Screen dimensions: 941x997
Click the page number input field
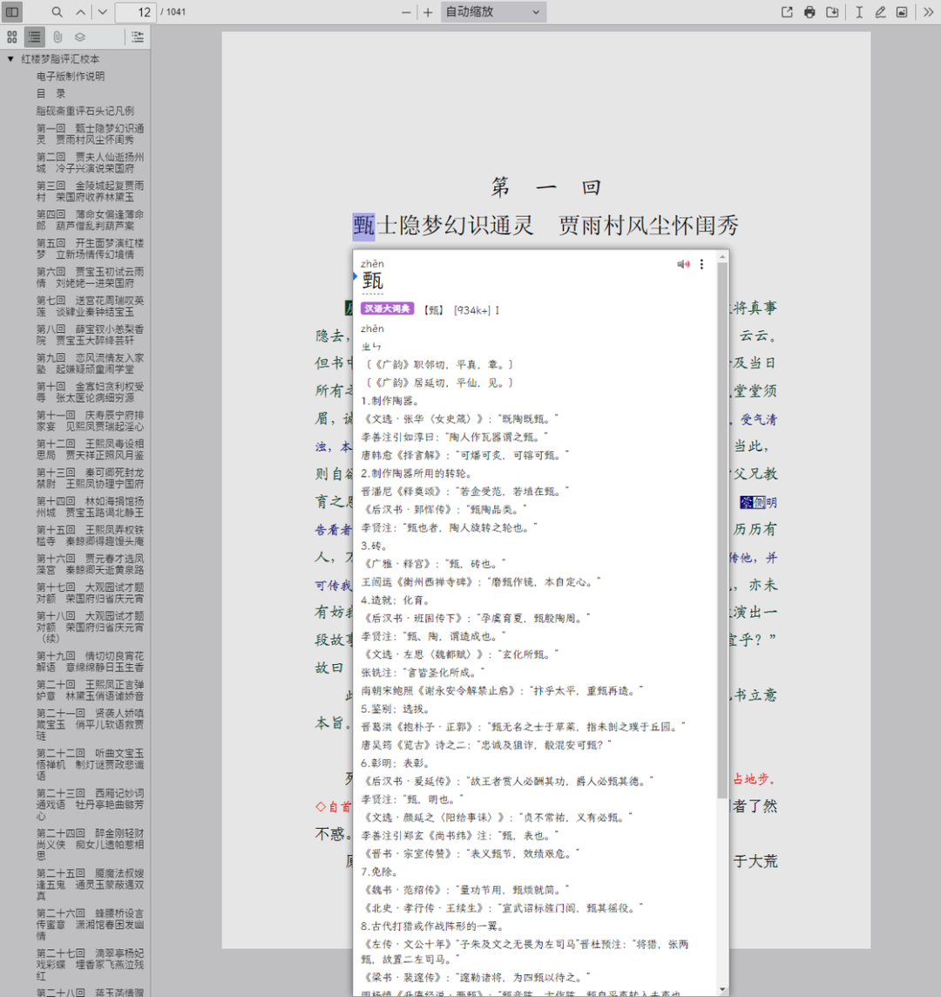point(135,12)
